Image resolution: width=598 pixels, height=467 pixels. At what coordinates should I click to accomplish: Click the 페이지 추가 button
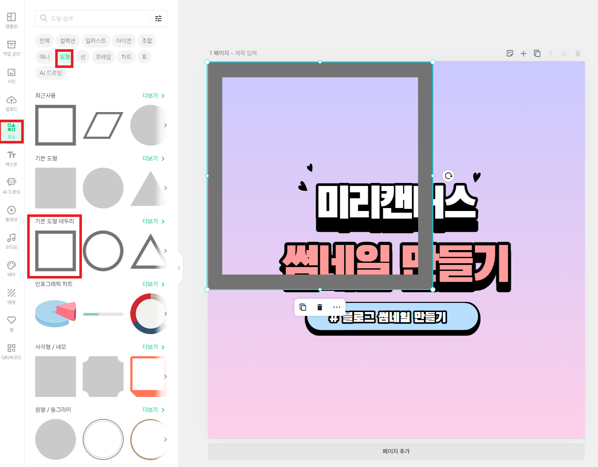point(396,452)
